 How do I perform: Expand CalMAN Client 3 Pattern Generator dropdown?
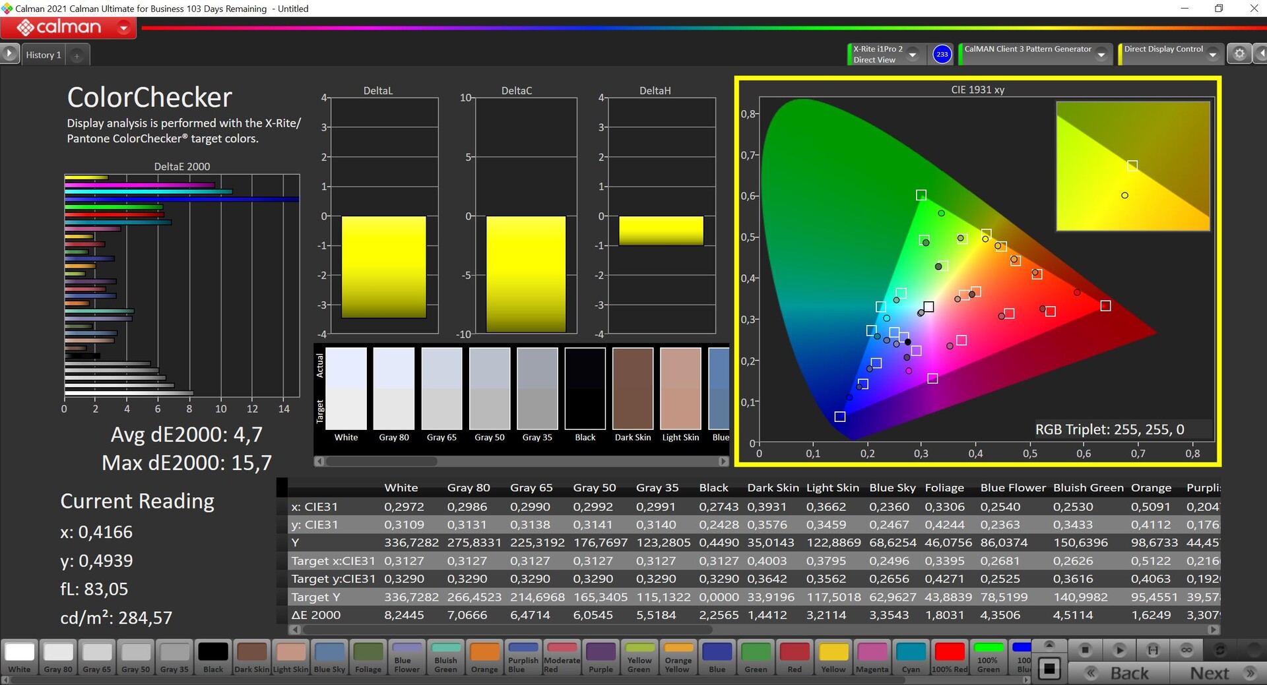(x=1101, y=55)
